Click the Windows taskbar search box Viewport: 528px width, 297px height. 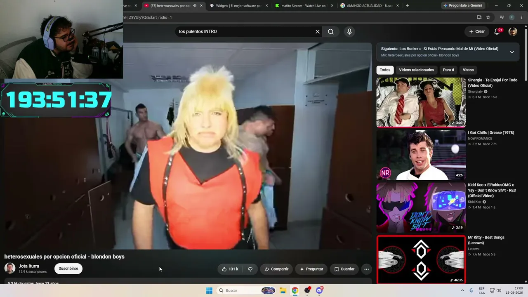(x=246, y=290)
